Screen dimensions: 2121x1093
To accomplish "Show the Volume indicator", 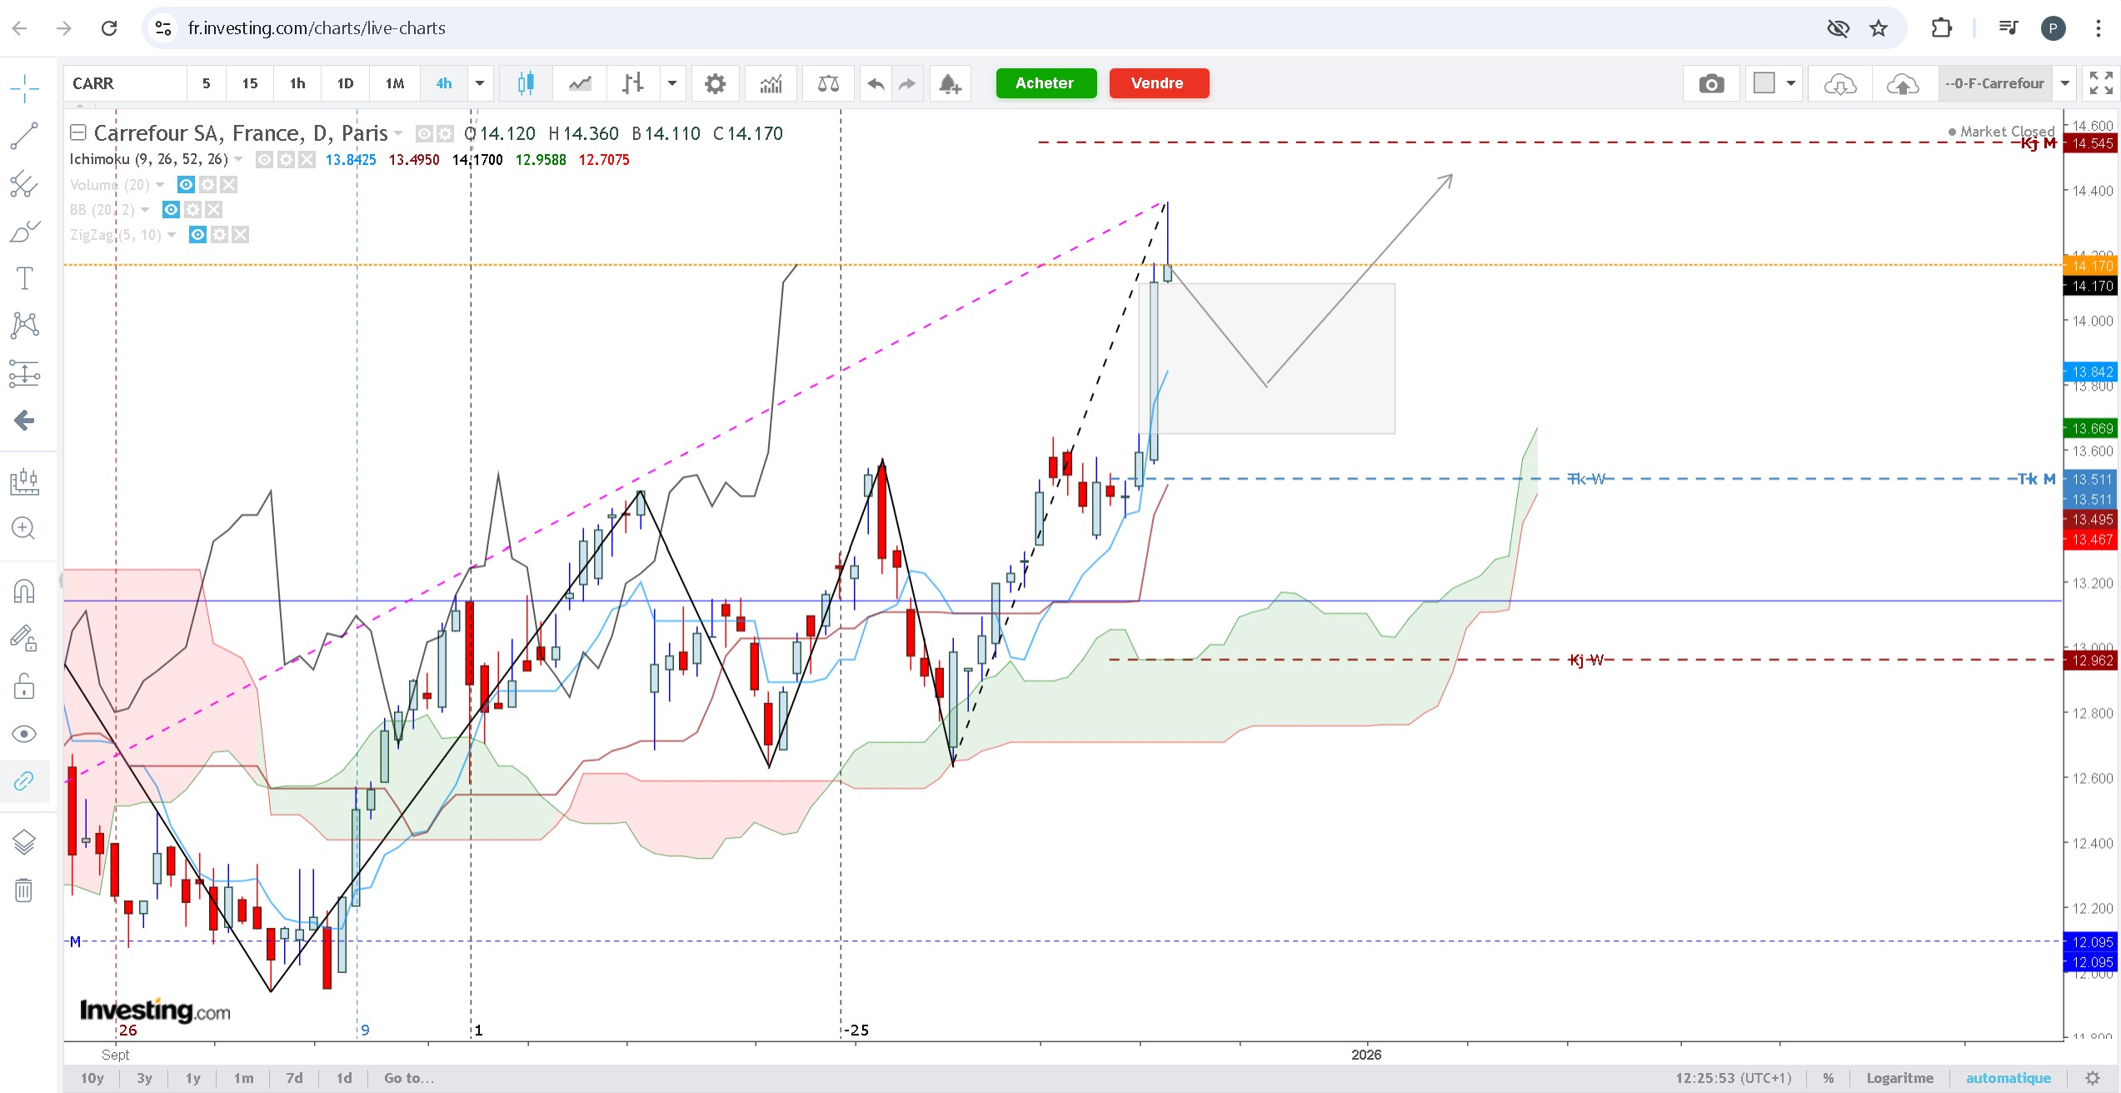I will pos(186,185).
